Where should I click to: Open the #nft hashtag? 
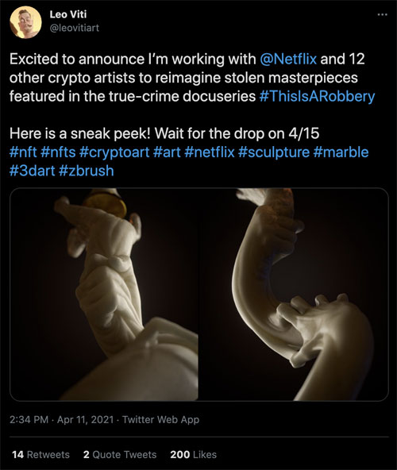click(x=23, y=152)
